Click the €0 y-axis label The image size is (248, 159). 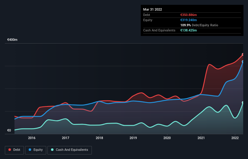click(x=9, y=130)
